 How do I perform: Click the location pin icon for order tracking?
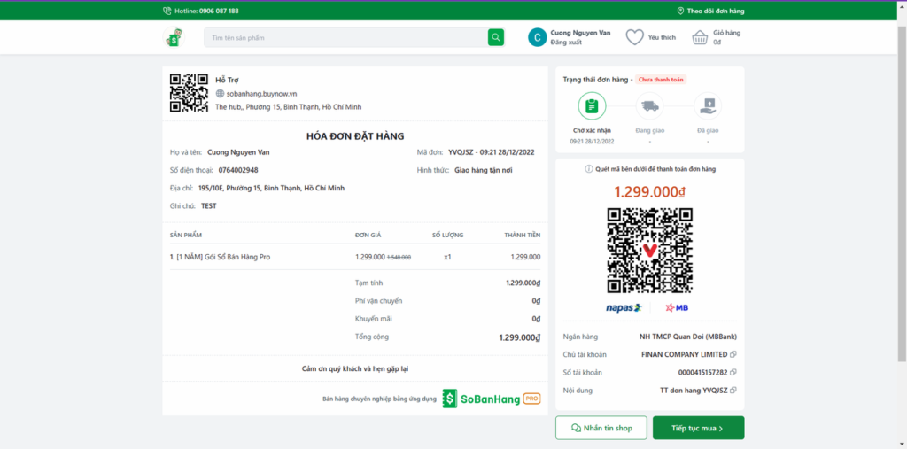click(x=680, y=11)
